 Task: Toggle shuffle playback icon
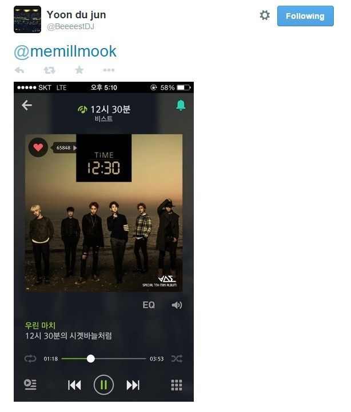(177, 358)
